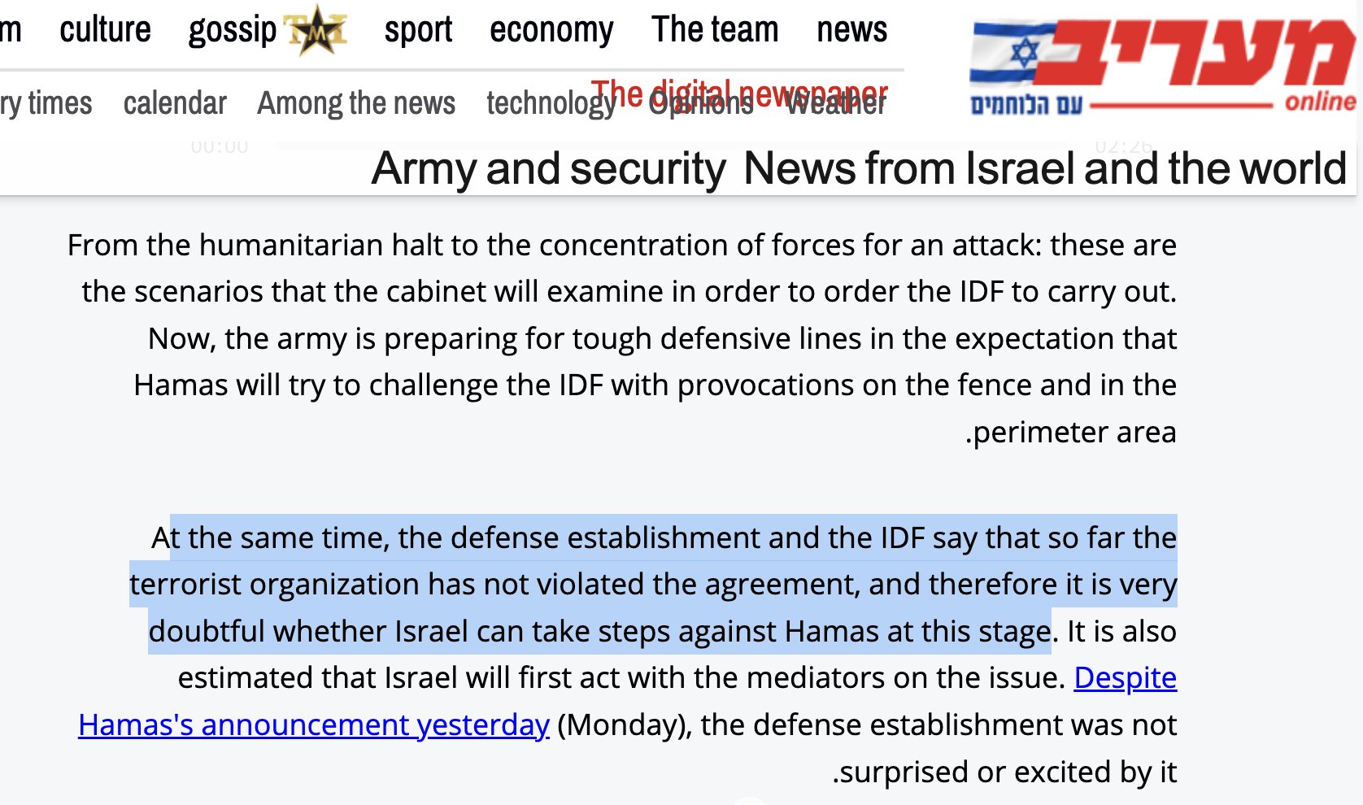Open the technology subsection
1363x805 pixels.
coord(550,104)
